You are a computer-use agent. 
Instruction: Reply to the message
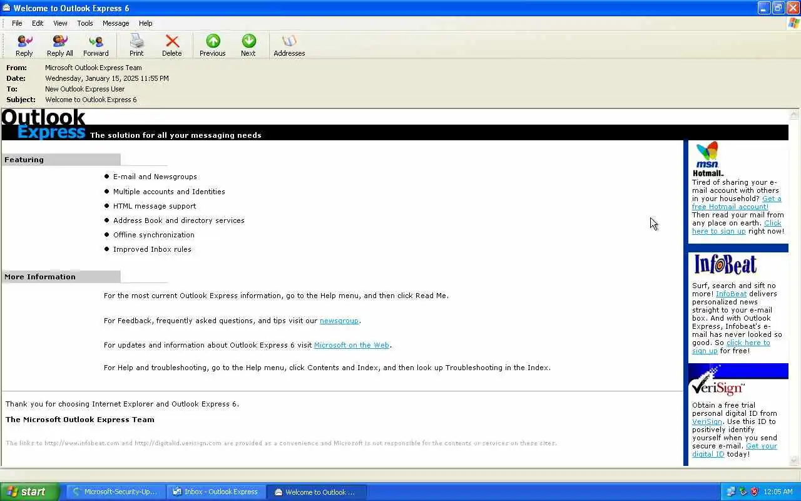pos(24,46)
